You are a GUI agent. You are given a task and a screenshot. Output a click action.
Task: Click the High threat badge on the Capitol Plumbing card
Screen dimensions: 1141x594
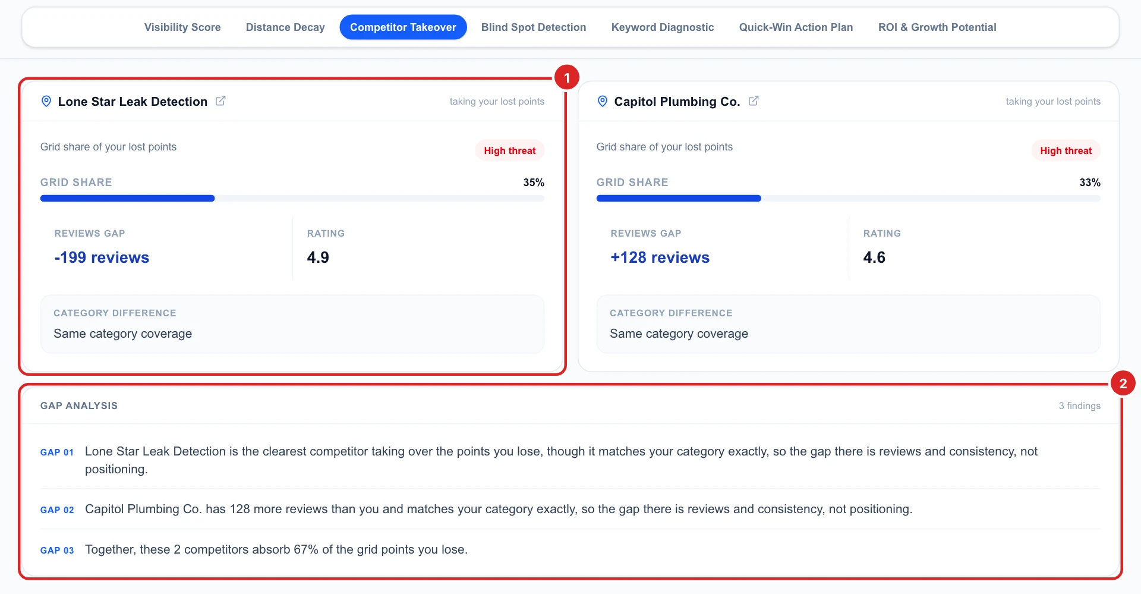pos(1066,150)
